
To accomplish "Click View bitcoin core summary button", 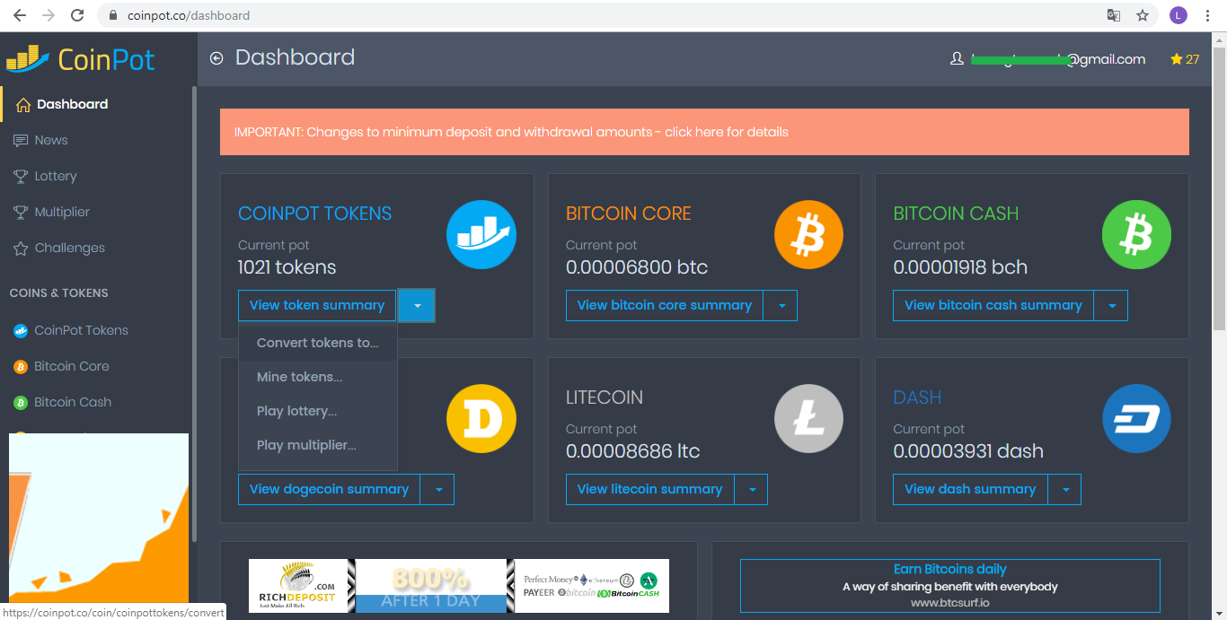I will pos(665,305).
